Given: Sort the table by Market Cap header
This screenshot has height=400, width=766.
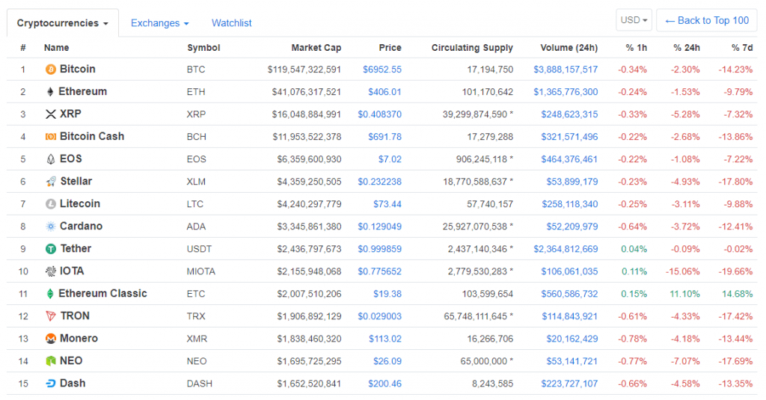Looking at the screenshot, I should coord(316,48).
